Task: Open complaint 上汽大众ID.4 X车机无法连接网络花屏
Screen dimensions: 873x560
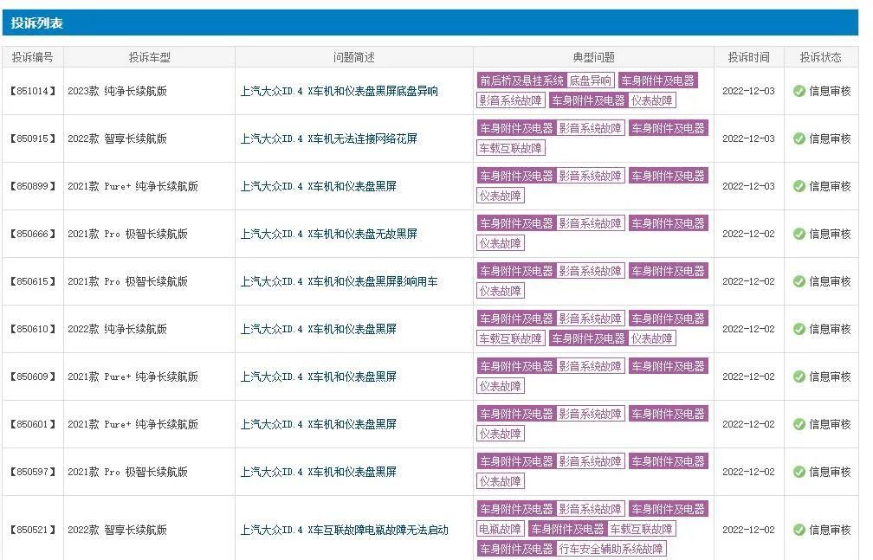Action: click(x=328, y=138)
